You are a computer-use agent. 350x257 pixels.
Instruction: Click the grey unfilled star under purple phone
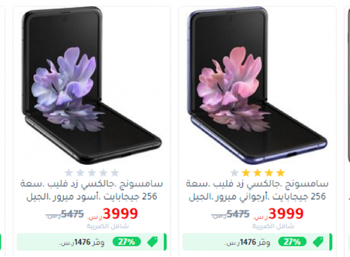[x=234, y=173]
